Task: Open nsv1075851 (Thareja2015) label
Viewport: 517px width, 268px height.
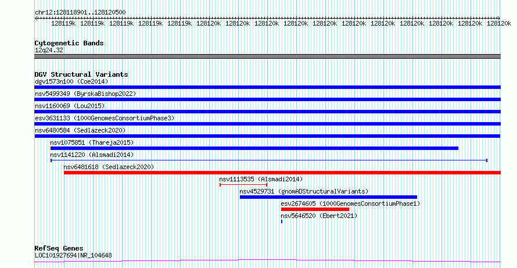Action: [92, 142]
